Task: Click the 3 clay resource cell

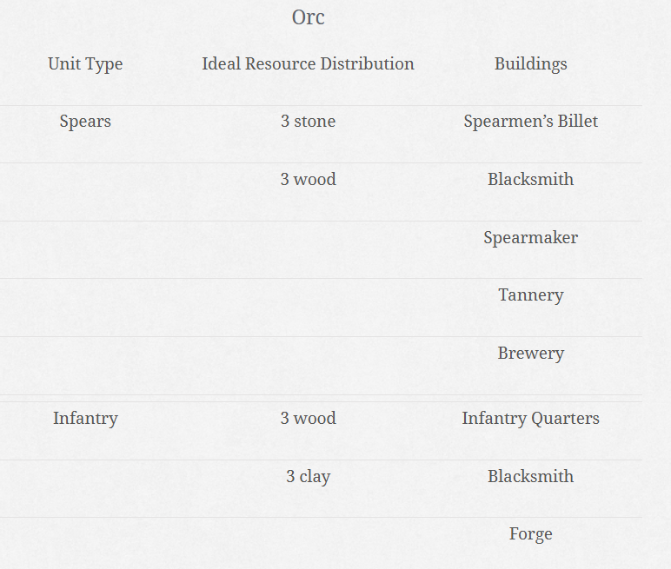Action: click(x=308, y=477)
